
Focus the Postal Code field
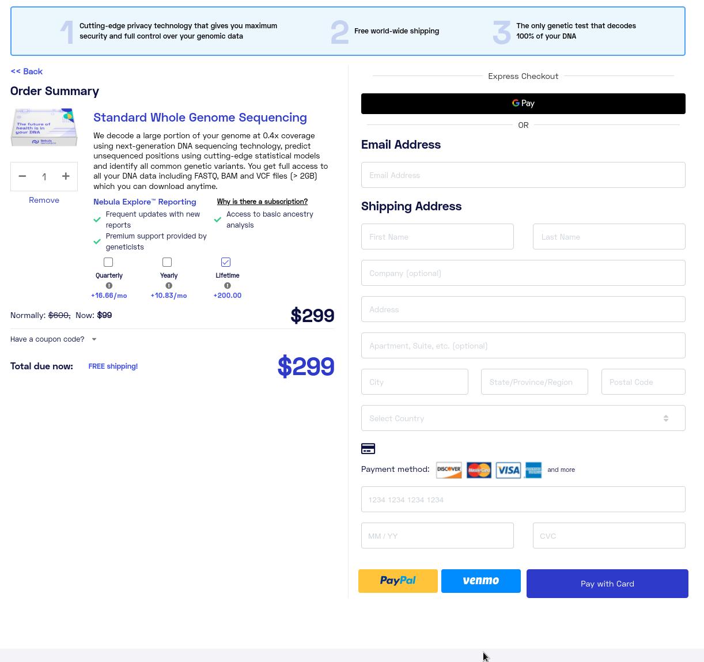point(644,382)
